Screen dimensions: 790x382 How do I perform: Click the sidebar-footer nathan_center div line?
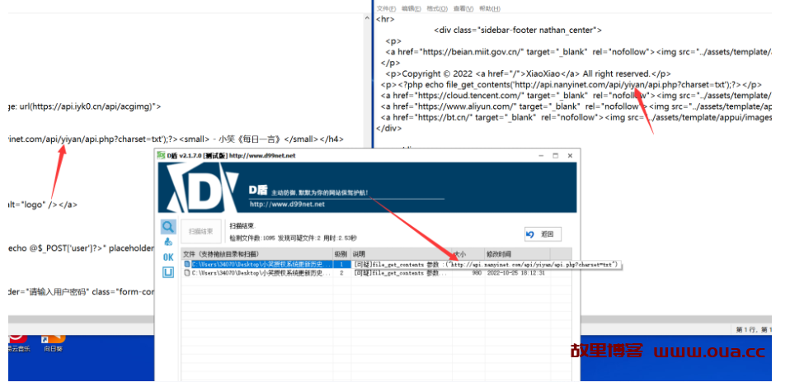518,31
